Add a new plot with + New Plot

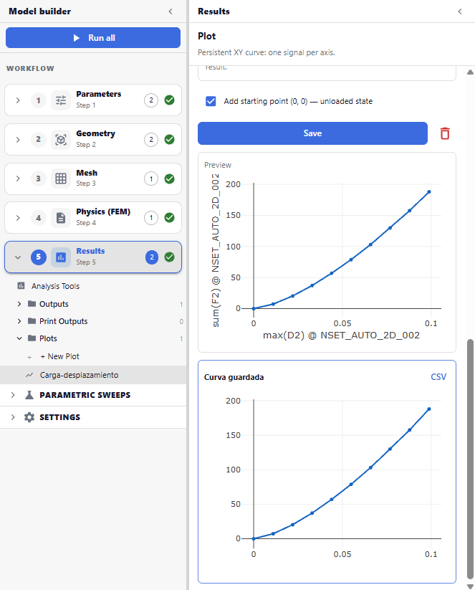click(x=59, y=356)
